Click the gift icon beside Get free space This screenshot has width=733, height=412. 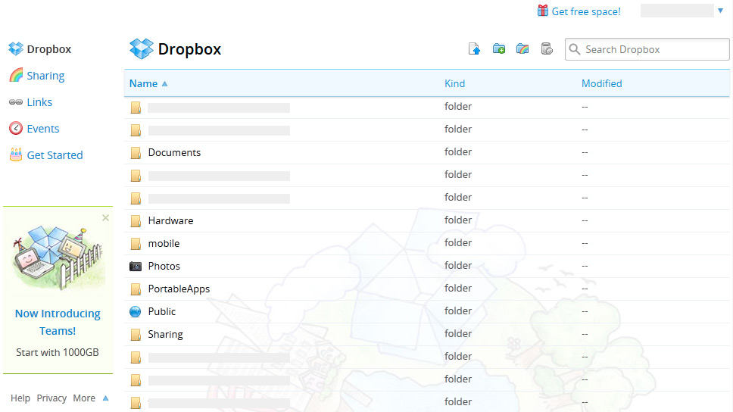pyautogui.click(x=543, y=11)
